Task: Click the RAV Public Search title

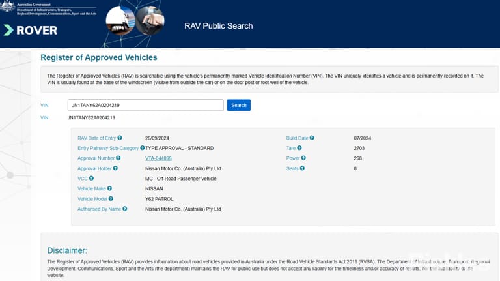Action: pyautogui.click(x=219, y=26)
